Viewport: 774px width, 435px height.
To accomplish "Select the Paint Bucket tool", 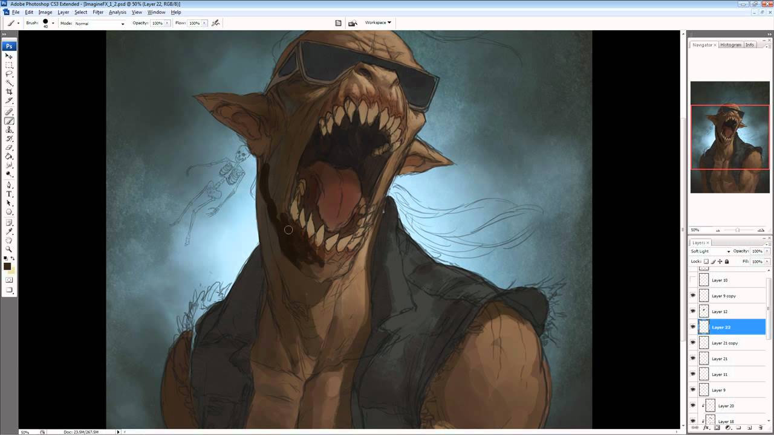I will pos(9,156).
